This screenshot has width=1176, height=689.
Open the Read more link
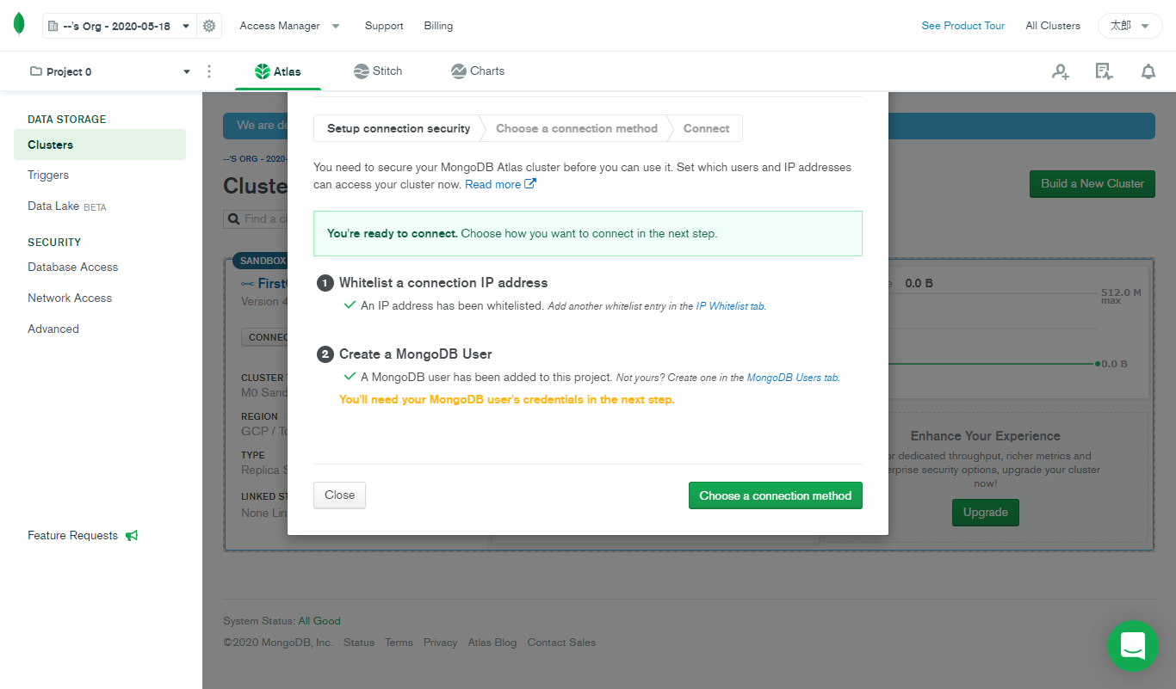pos(500,184)
